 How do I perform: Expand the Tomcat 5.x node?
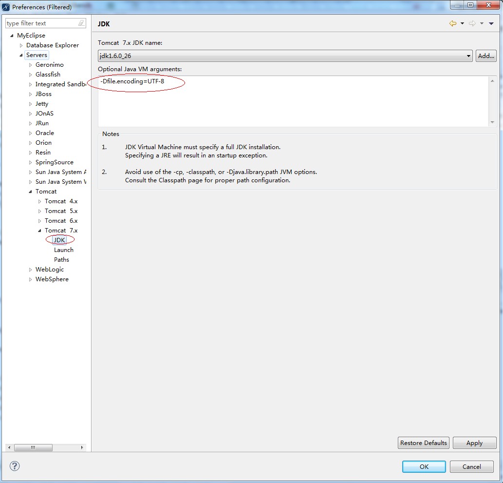[x=40, y=211]
